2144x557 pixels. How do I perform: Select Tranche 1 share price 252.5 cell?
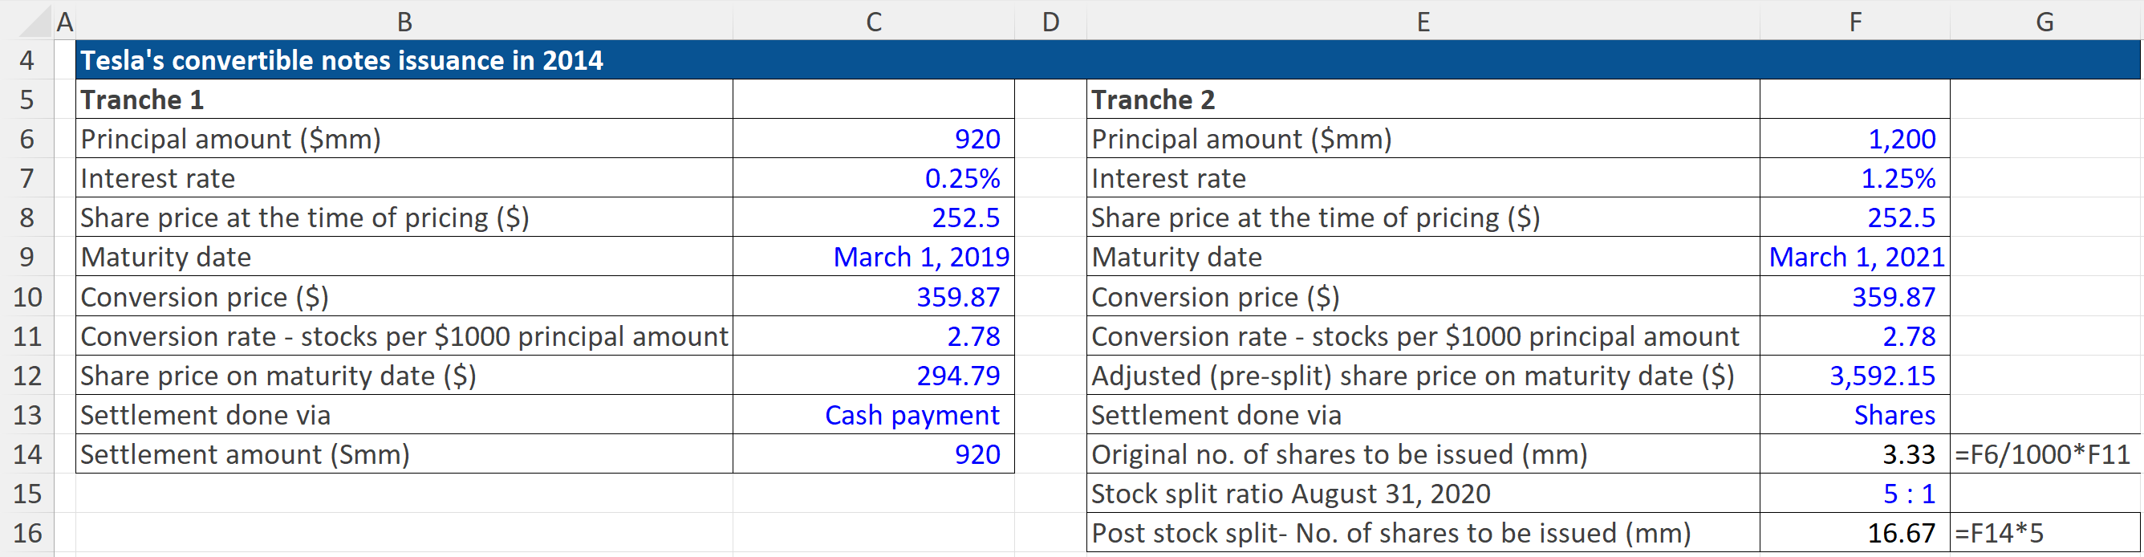pos(873,218)
